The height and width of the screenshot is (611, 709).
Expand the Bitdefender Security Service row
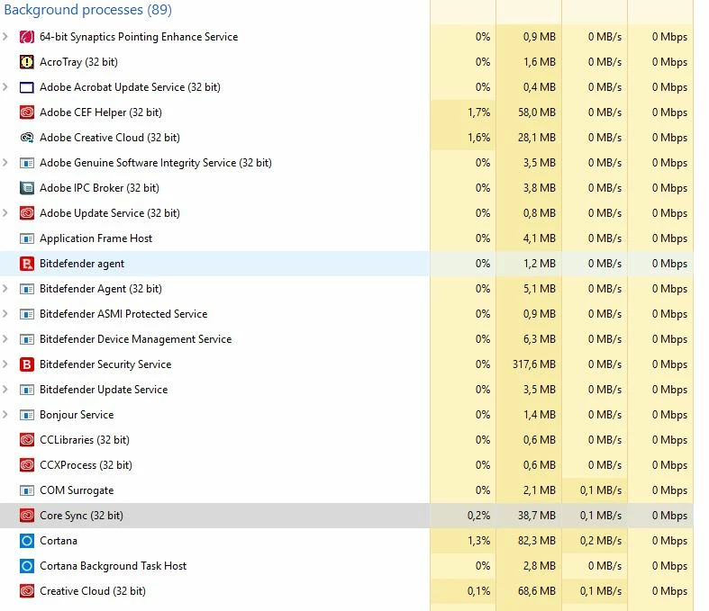(x=5, y=364)
